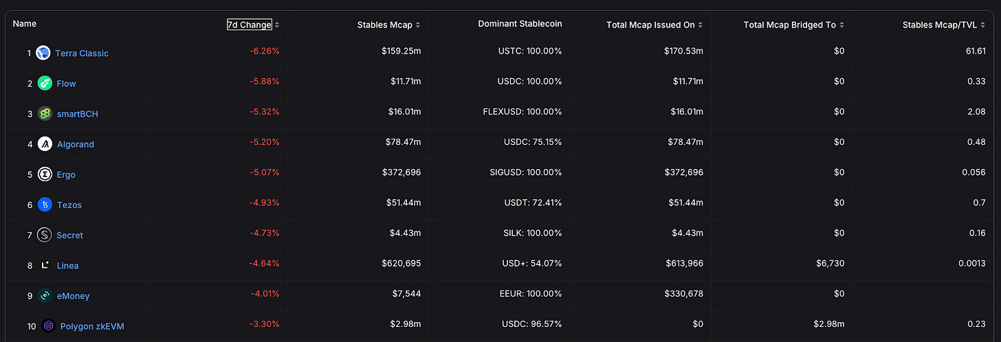
Task: Click the Secret network logo icon
Action: pyautogui.click(x=45, y=235)
